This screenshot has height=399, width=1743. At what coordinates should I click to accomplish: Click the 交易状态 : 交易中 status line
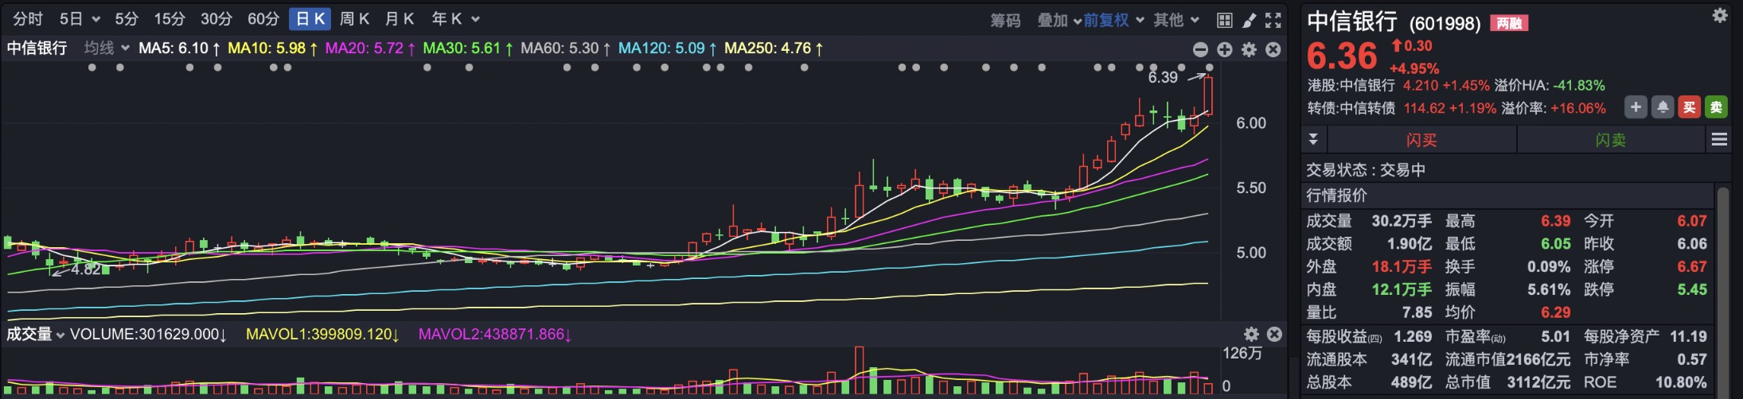(1366, 170)
